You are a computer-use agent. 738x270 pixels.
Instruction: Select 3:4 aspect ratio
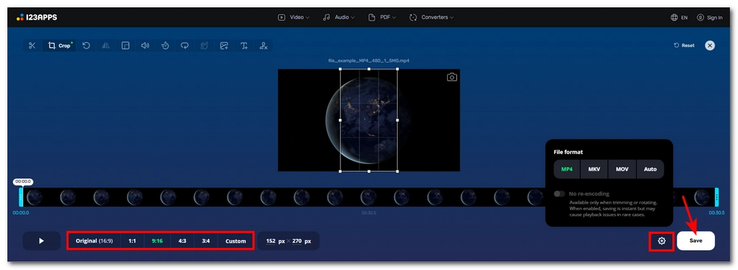[206, 240]
